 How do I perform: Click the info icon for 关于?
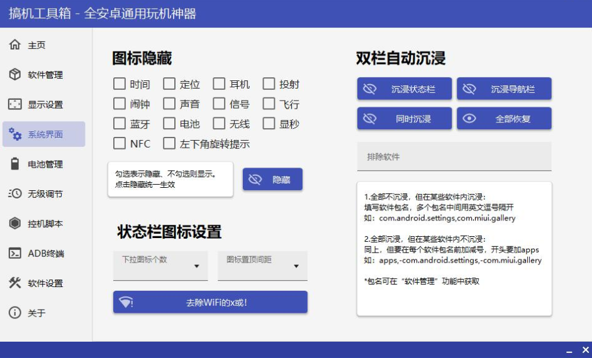pos(15,313)
